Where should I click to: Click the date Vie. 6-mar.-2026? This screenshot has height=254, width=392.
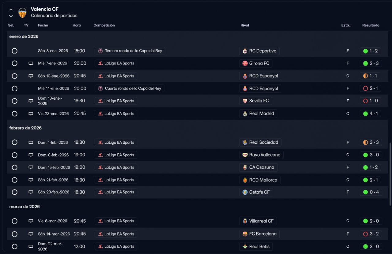(53, 221)
